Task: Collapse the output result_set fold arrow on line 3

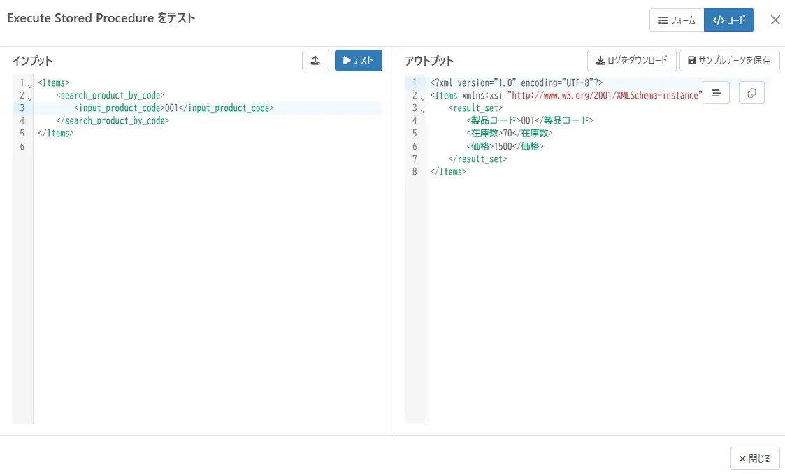Action: 422,110
